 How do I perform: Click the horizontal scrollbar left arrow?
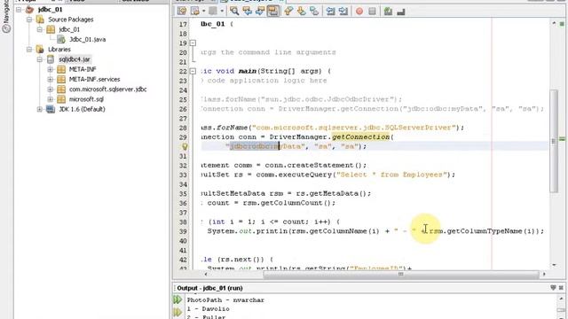[206, 274]
